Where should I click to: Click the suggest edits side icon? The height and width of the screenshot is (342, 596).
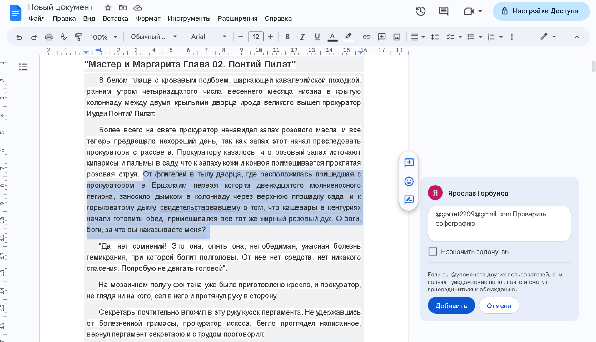pyautogui.click(x=409, y=200)
